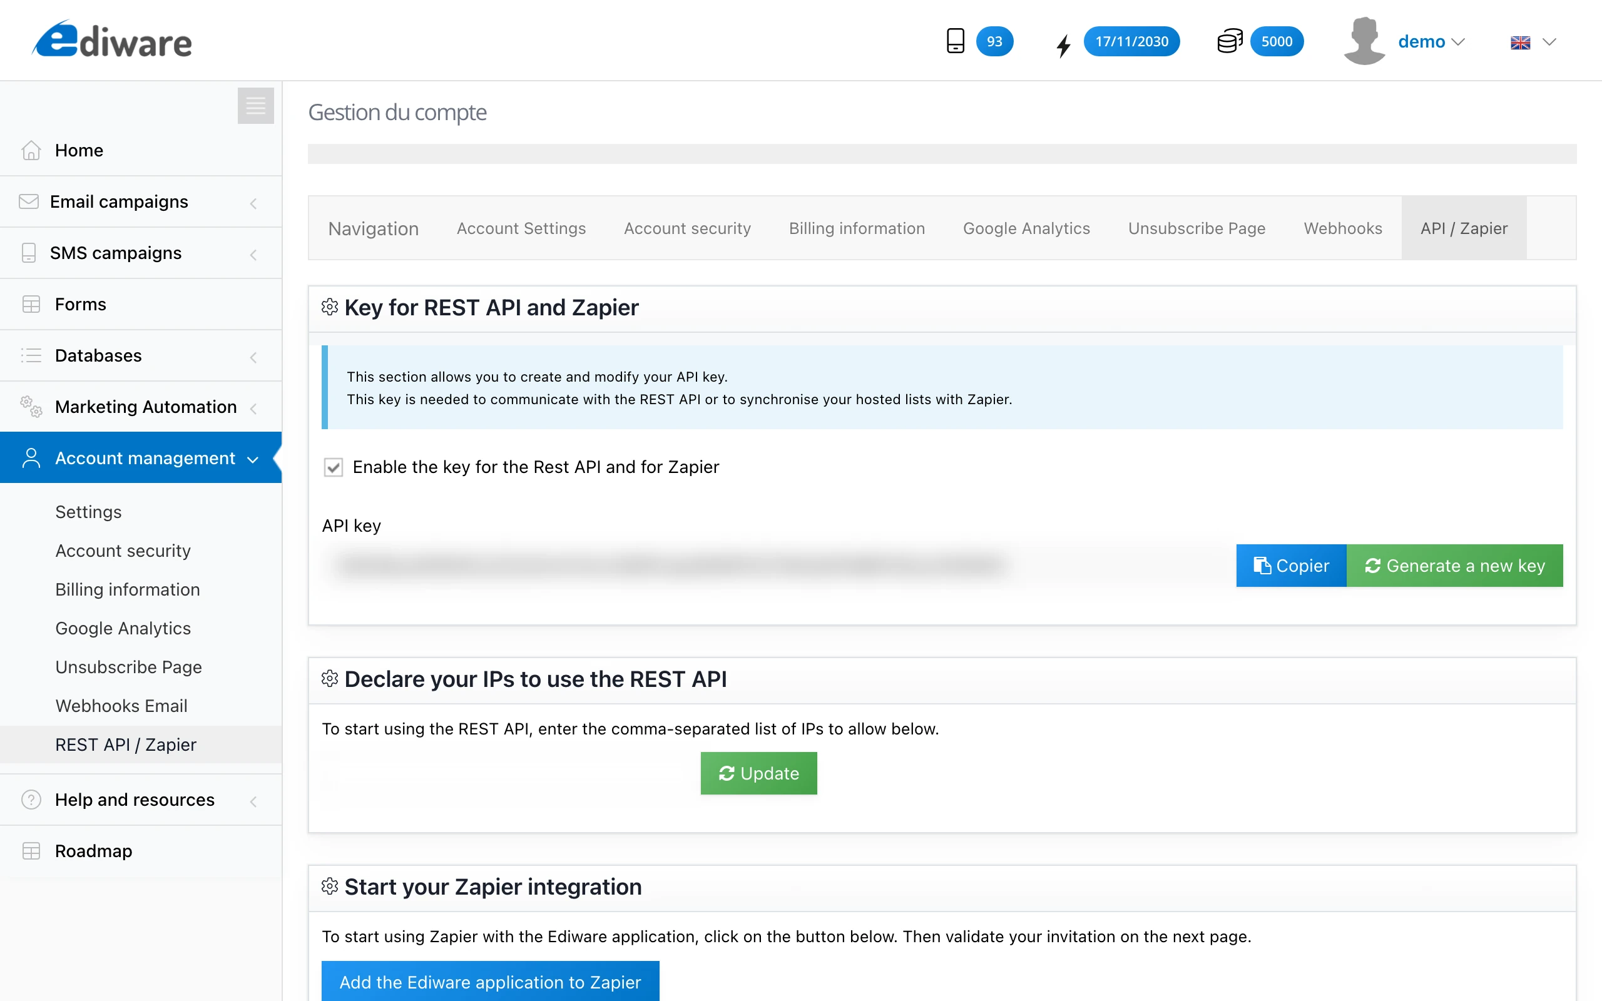The image size is (1602, 1001).
Task: Click the database credits icon
Action: 1228,41
